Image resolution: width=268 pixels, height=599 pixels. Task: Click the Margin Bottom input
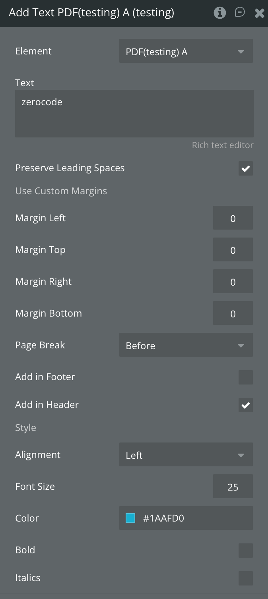(x=233, y=314)
